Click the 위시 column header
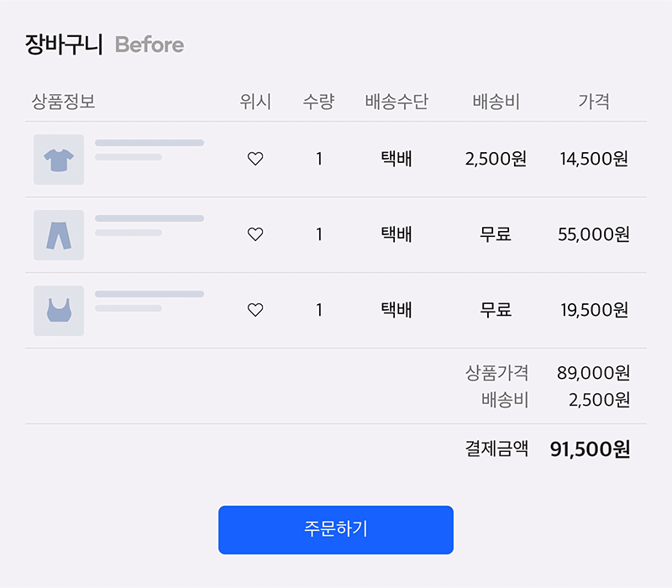This screenshot has width=672, height=588. coord(255,102)
